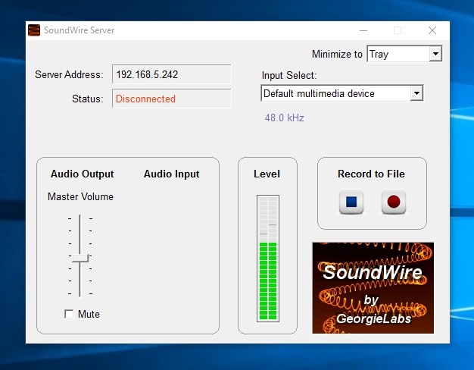Click the Input Select: label
This screenshot has width=474, height=370.
coord(289,75)
